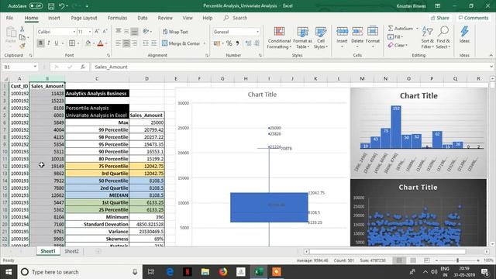Toggle Align Right
The image size is (496, 279).
pos(134,43)
